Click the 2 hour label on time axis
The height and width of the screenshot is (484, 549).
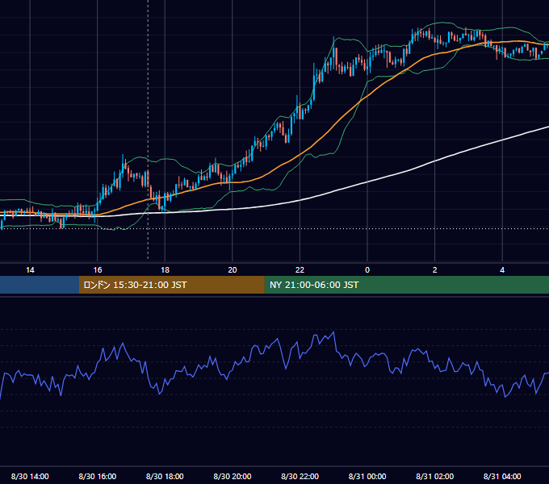tap(435, 270)
